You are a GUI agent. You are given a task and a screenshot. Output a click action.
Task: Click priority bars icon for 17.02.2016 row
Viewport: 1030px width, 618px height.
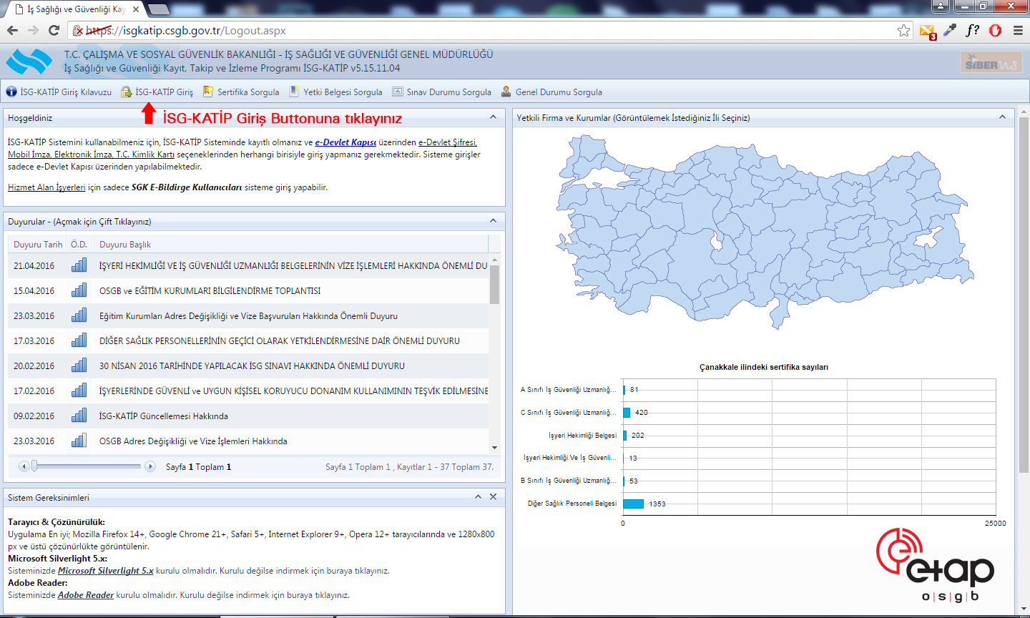pos(79,391)
